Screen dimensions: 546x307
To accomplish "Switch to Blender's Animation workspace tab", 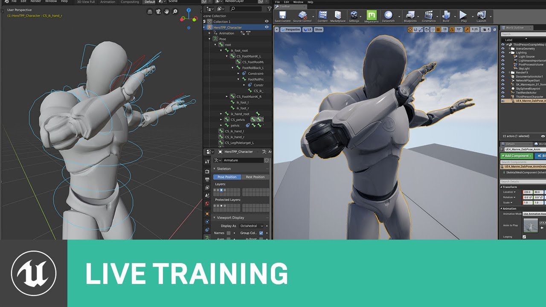I will pos(107,2).
